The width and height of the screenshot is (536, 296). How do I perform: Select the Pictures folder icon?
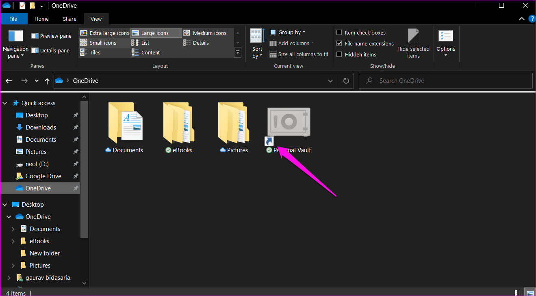coord(234,128)
